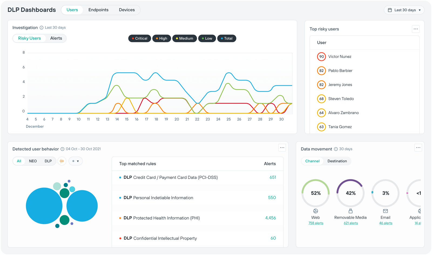Toggle the Critical series in the chart legend
The width and height of the screenshot is (432, 255).
(x=140, y=38)
